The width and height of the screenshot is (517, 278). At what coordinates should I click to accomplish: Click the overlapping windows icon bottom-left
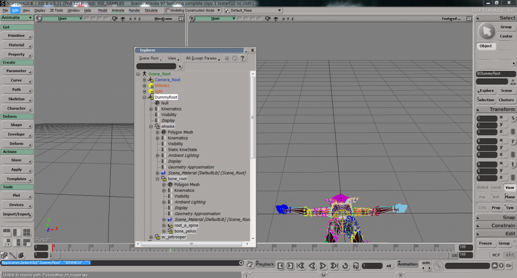pyautogui.click(x=4, y=255)
